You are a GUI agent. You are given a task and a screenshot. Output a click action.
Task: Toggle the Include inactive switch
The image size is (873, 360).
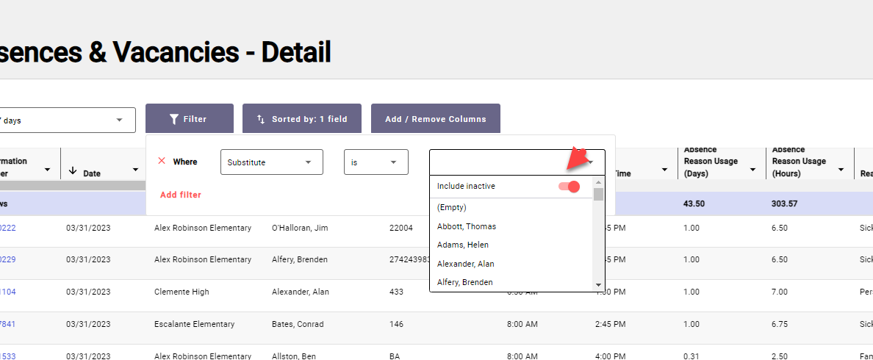click(x=570, y=187)
